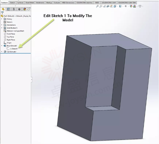159x144 pixels.
Task: Select the Sensors folder icon
Action: tap(5, 22)
